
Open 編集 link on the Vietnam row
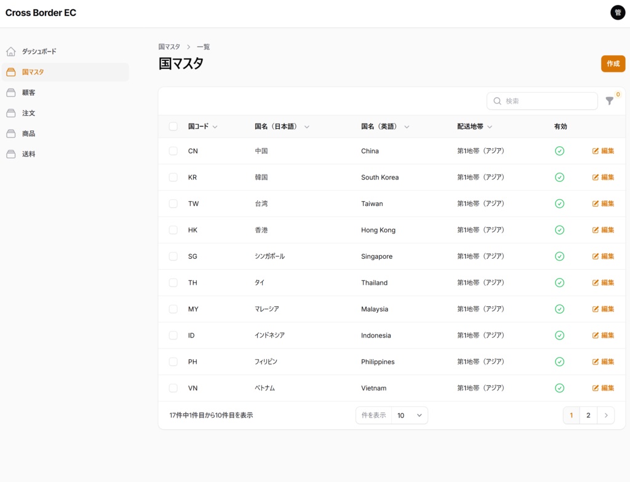[603, 388]
